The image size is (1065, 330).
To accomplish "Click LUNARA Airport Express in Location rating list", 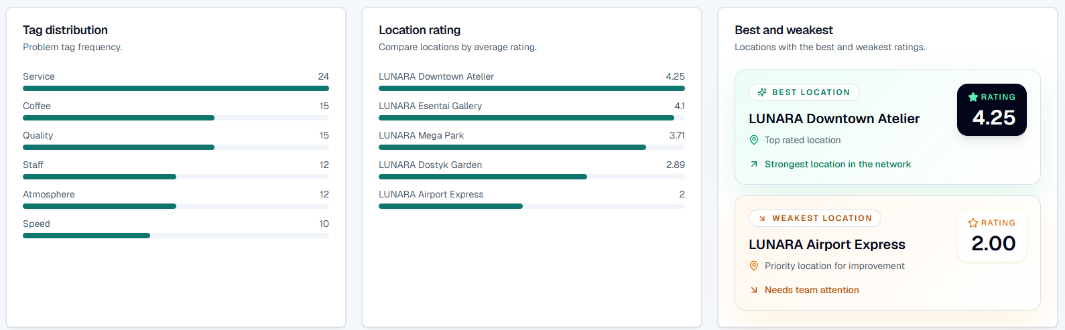I will (x=431, y=194).
